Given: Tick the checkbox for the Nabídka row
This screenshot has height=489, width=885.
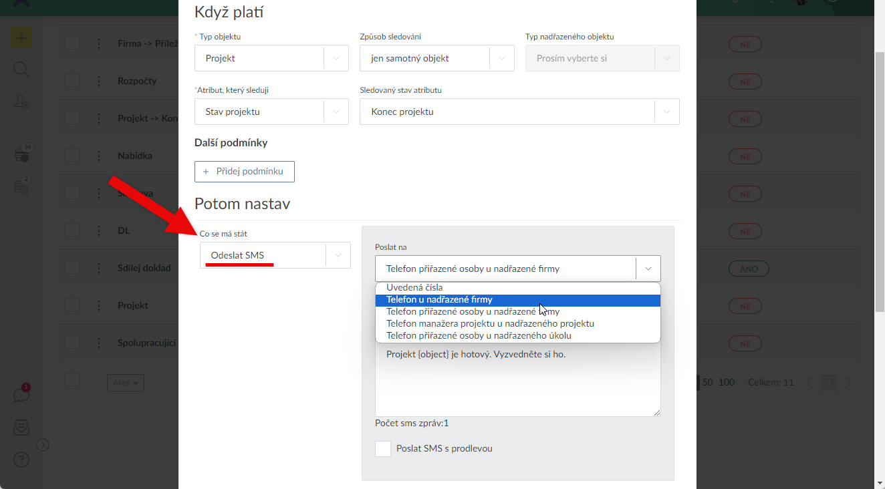Looking at the screenshot, I should [x=72, y=156].
